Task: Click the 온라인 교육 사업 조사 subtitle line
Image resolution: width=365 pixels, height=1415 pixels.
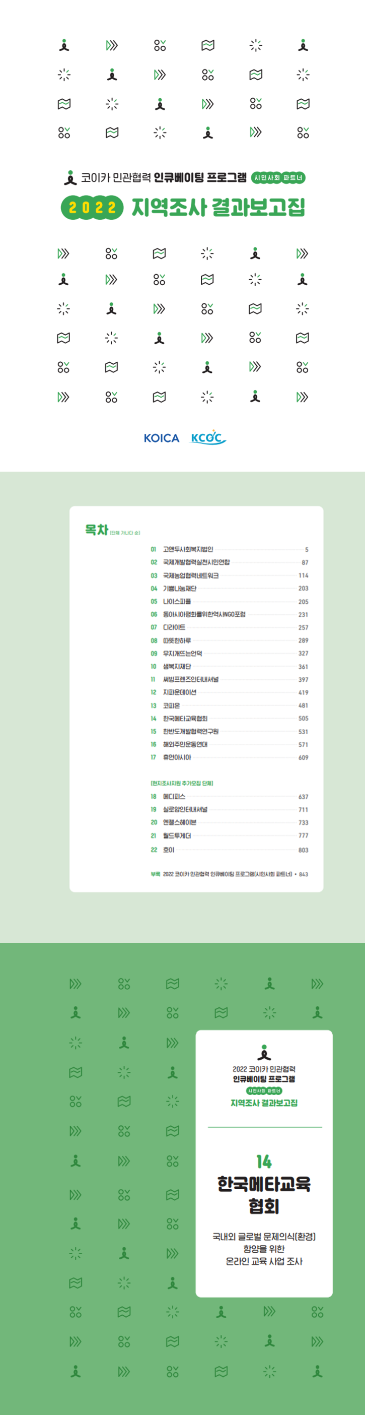Action: point(264,1261)
